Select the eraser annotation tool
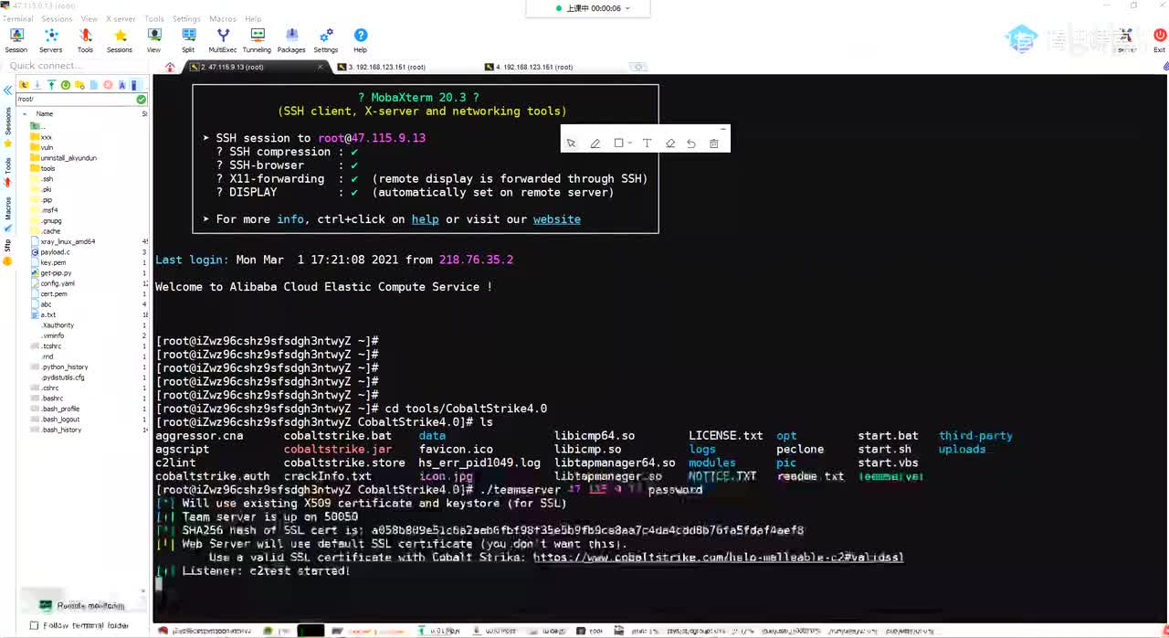This screenshot has height=638, width=1169. click(x=670, y=144)
